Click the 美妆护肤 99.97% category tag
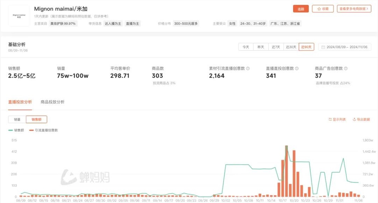This screenshot has width=378, height=203. (63, 23)
